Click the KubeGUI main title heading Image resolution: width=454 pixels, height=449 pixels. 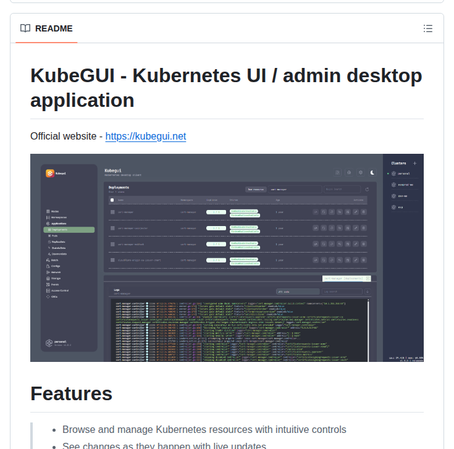click(226, 88)
